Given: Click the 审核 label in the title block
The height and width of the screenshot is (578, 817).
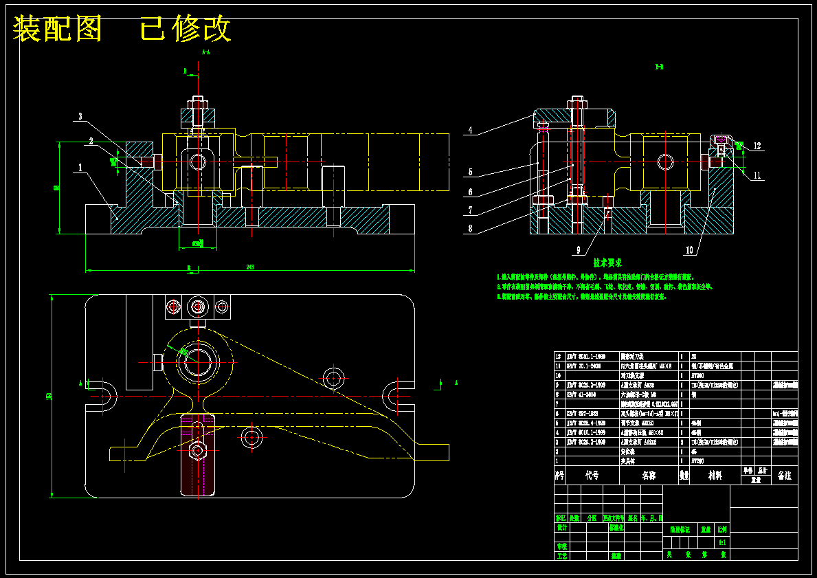Looking at the screenshot, I should (x=562, y=546).
